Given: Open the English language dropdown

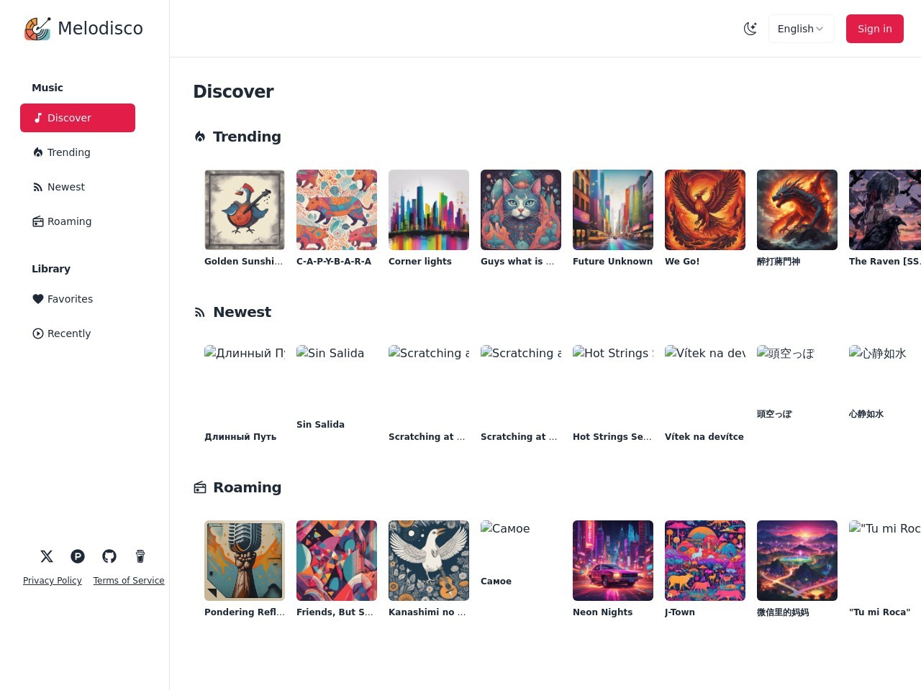Looking at the screenshot, I should [x=800, y=29].
